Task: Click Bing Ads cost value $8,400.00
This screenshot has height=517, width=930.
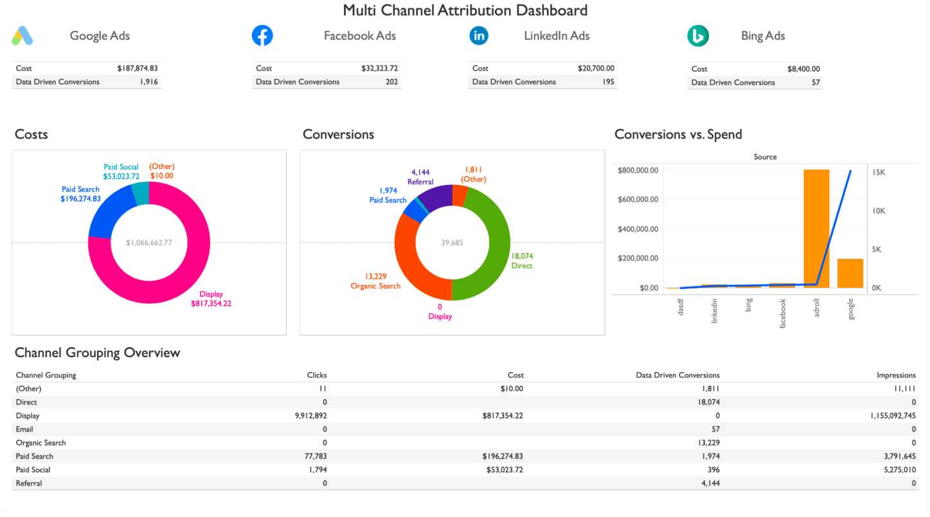Action: click(x=803, y=69)
